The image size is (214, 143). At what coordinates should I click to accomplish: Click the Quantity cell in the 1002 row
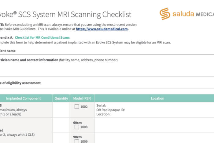point(61,110)
